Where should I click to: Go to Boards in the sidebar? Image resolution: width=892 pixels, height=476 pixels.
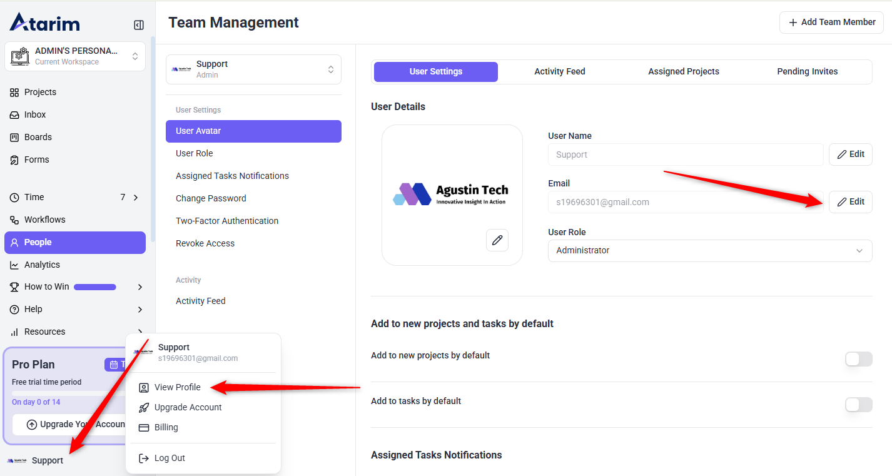(x=38, y=137)
